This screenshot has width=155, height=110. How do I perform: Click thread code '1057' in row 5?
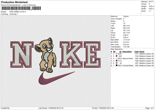click(x=137, y=63)
